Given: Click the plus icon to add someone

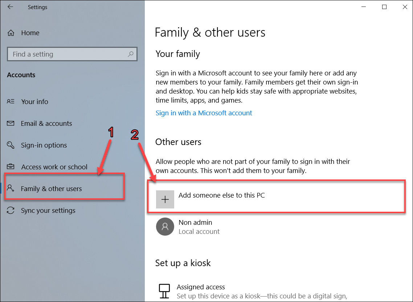Looking at the screenshot, I should (x=165, y=199).
